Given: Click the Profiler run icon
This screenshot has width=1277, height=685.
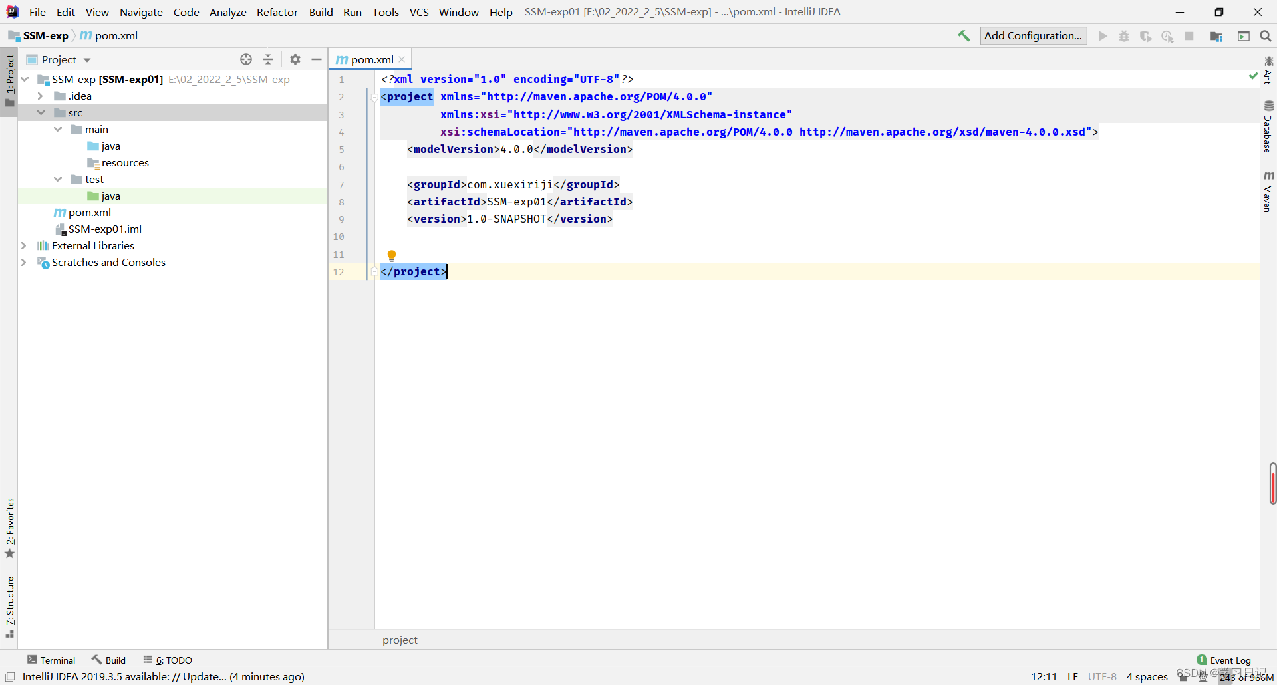Looking at the screenshot, I should tap(1167, 36).
